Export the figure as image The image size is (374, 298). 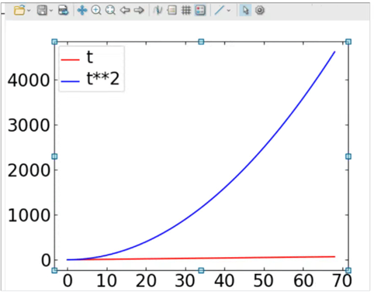[x=64, y=10]
